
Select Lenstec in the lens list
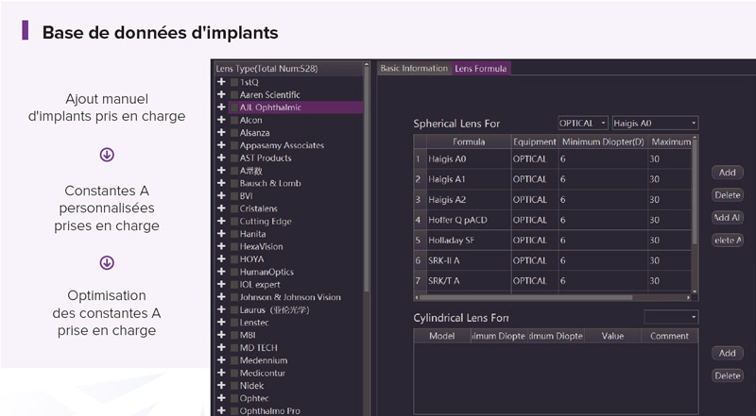coord(254,323)
